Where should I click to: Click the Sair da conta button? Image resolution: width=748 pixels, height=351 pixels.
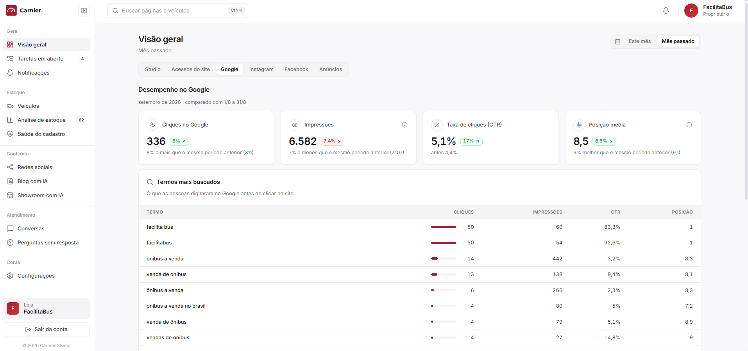pos(46,330)
